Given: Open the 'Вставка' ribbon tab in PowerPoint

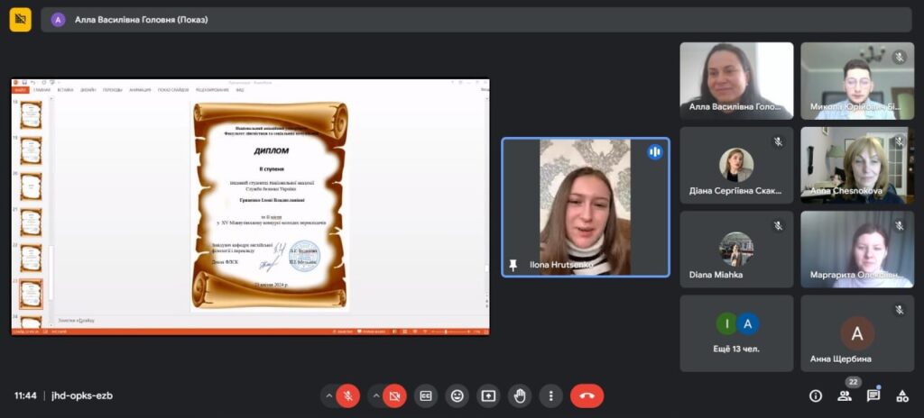Looking at the screenshot, I should 65,90.
